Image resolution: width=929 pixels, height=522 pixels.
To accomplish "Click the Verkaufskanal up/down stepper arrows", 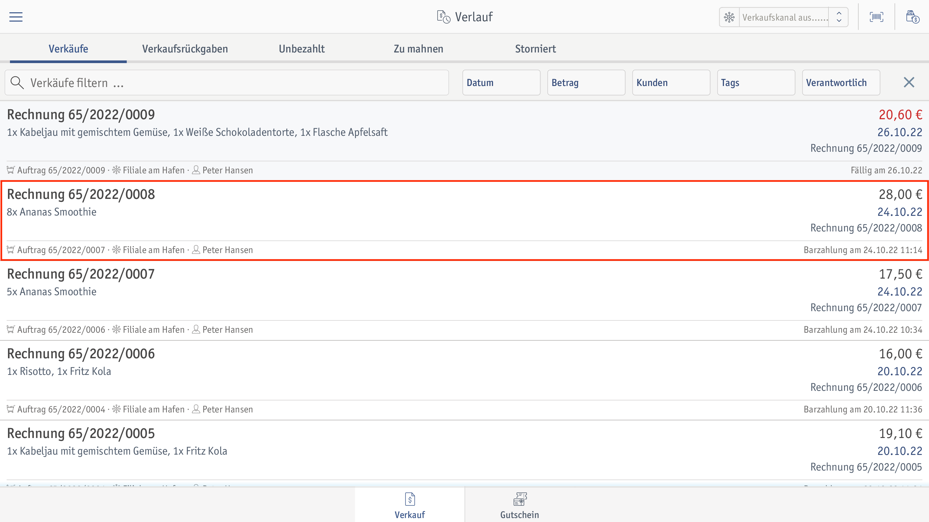I will coord(839,17).
